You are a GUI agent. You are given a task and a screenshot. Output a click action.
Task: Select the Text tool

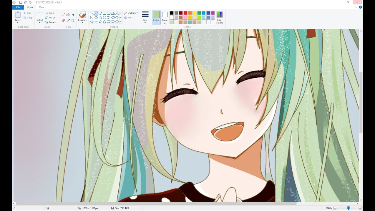pos(73,15)
